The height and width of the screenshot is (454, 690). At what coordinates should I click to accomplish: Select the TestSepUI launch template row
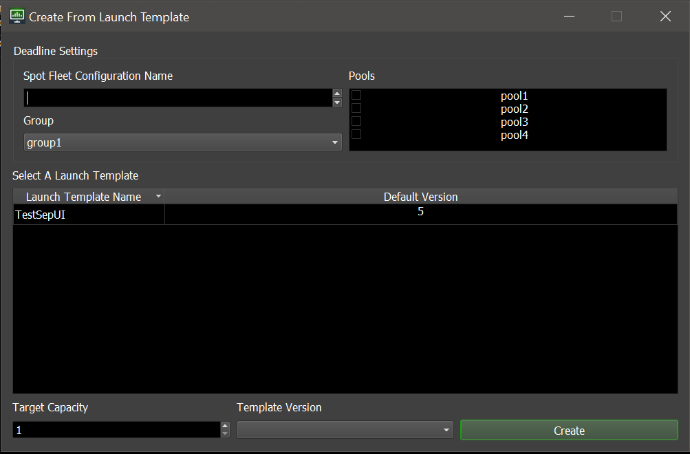[345, 215]
